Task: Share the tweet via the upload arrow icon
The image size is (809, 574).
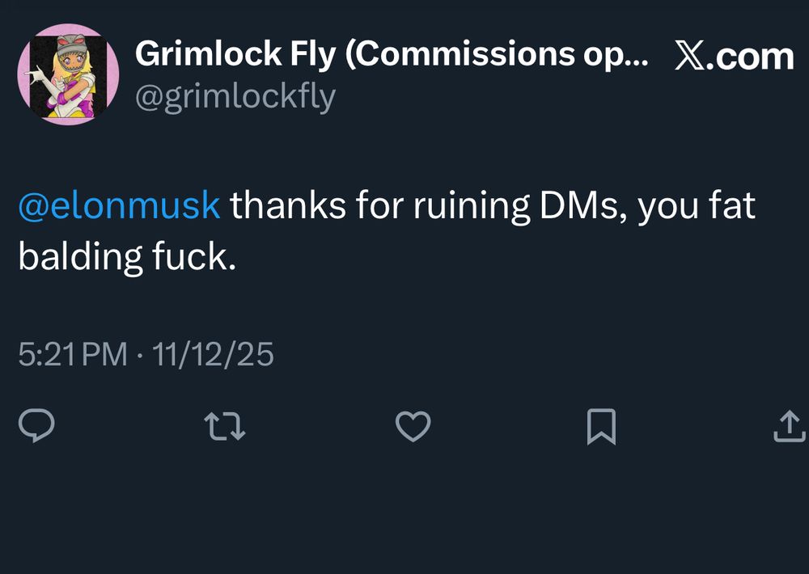Action: click(789, 426)
